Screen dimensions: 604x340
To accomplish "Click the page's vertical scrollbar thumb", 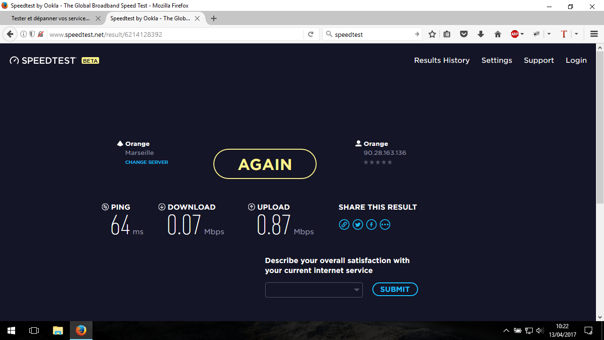I will pos(600,127).
